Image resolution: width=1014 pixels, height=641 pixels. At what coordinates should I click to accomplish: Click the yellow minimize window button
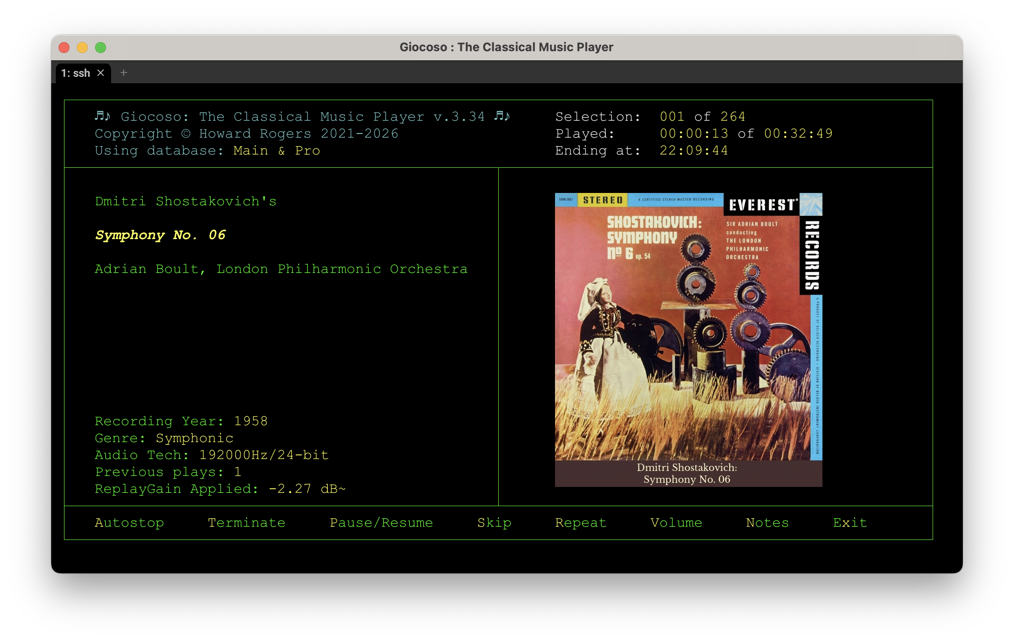(82, 48)
